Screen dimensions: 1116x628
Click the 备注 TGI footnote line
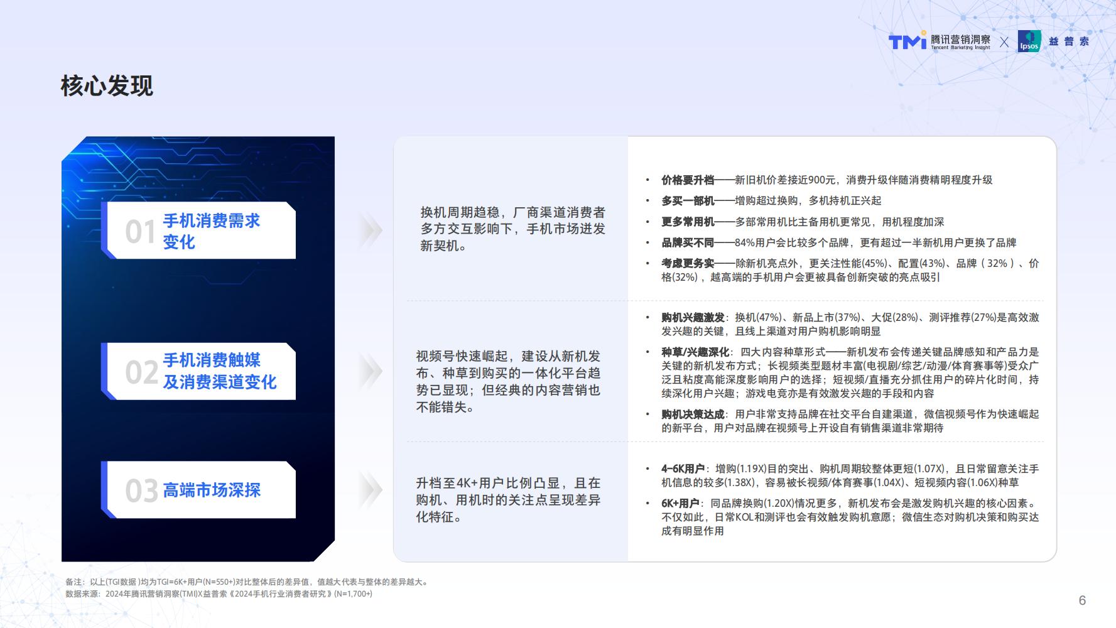(x=247, y=582)
